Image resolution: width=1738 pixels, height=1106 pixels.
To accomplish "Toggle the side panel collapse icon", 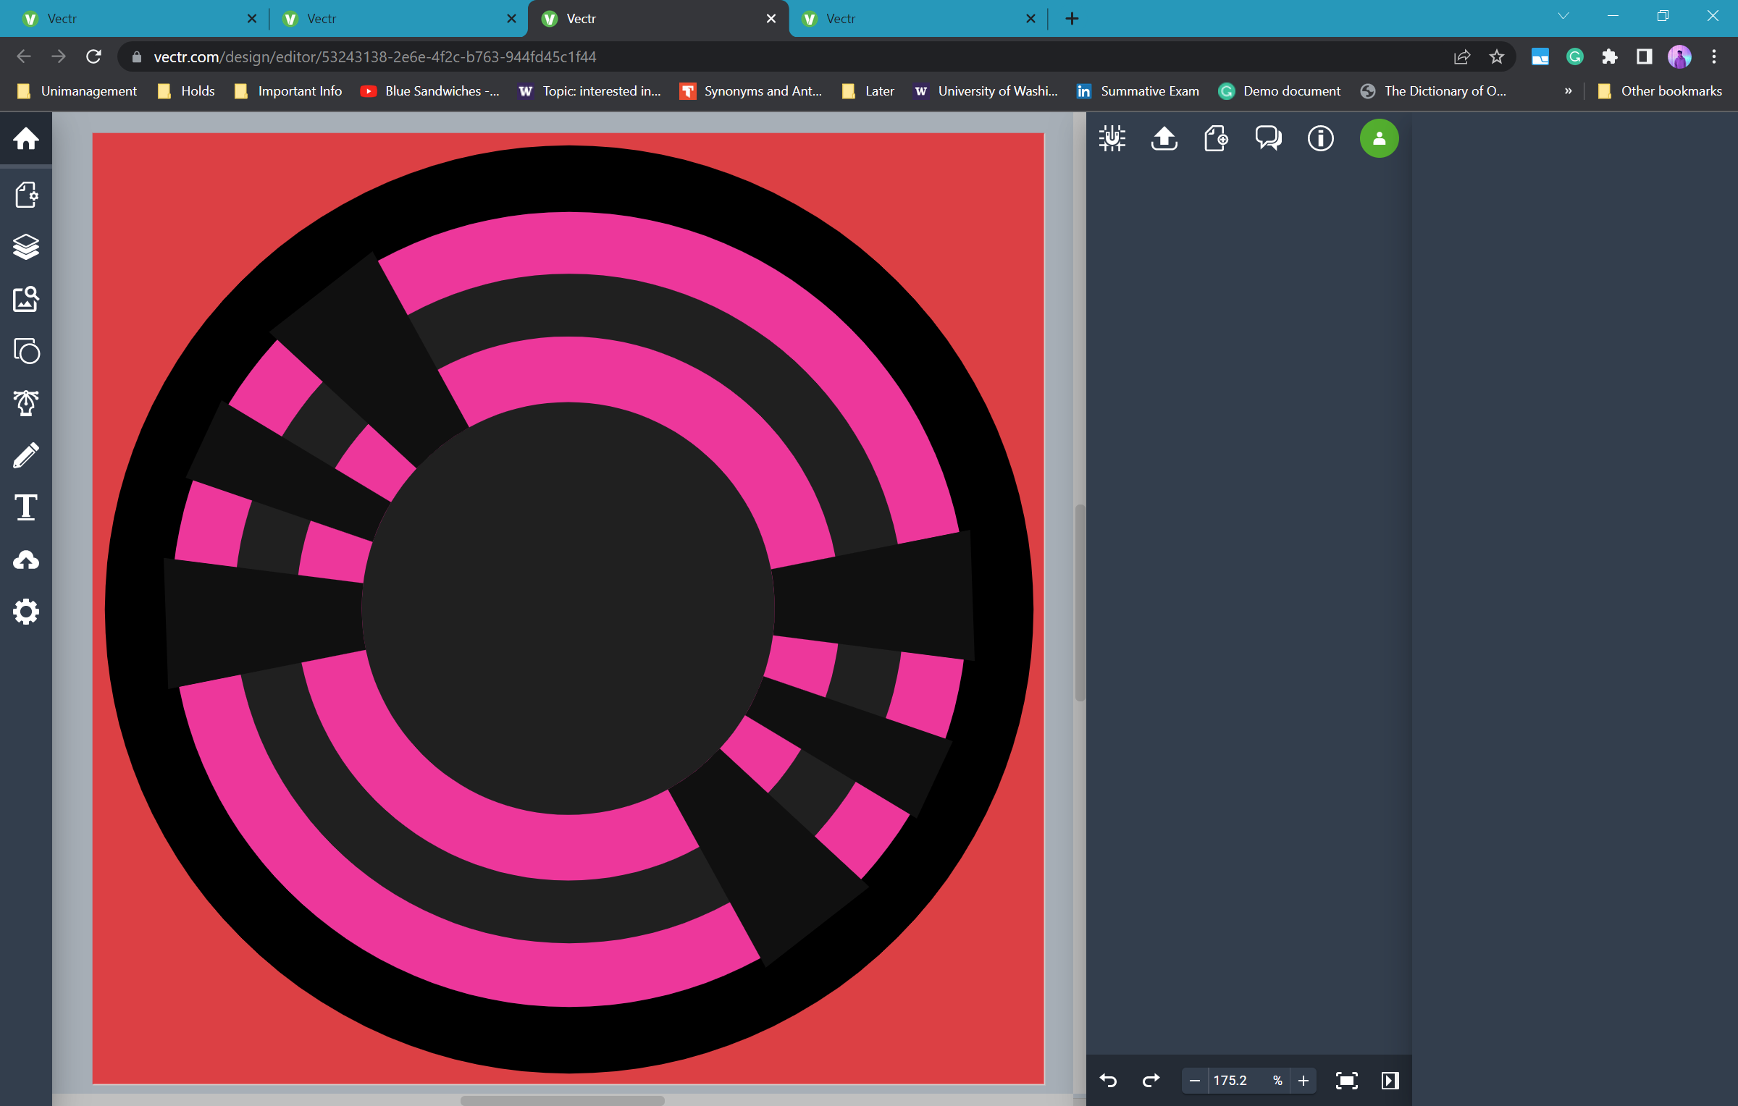I will coord(1390,1081).
